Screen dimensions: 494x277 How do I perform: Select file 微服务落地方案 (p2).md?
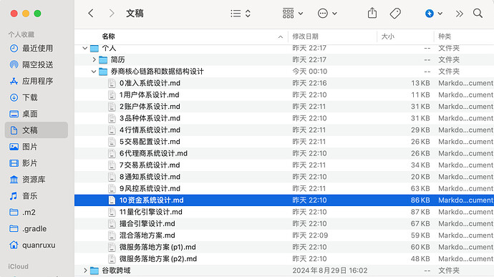click(284, 258)
